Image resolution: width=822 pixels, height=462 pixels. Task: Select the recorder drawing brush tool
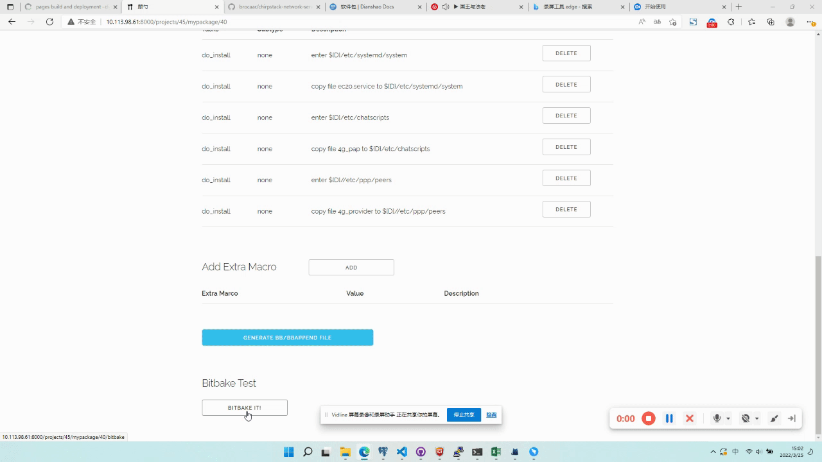coord(774,418)
